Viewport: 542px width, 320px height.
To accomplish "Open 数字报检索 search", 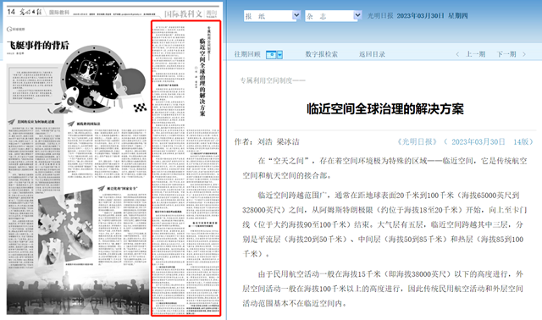I will coord(322,54).
